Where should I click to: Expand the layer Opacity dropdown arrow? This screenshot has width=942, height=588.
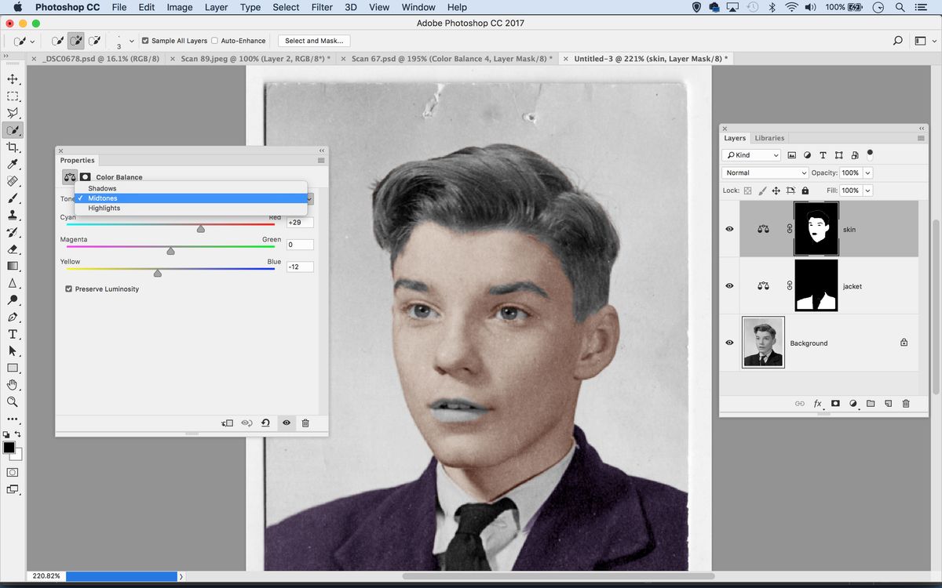(x=867, y=172)
